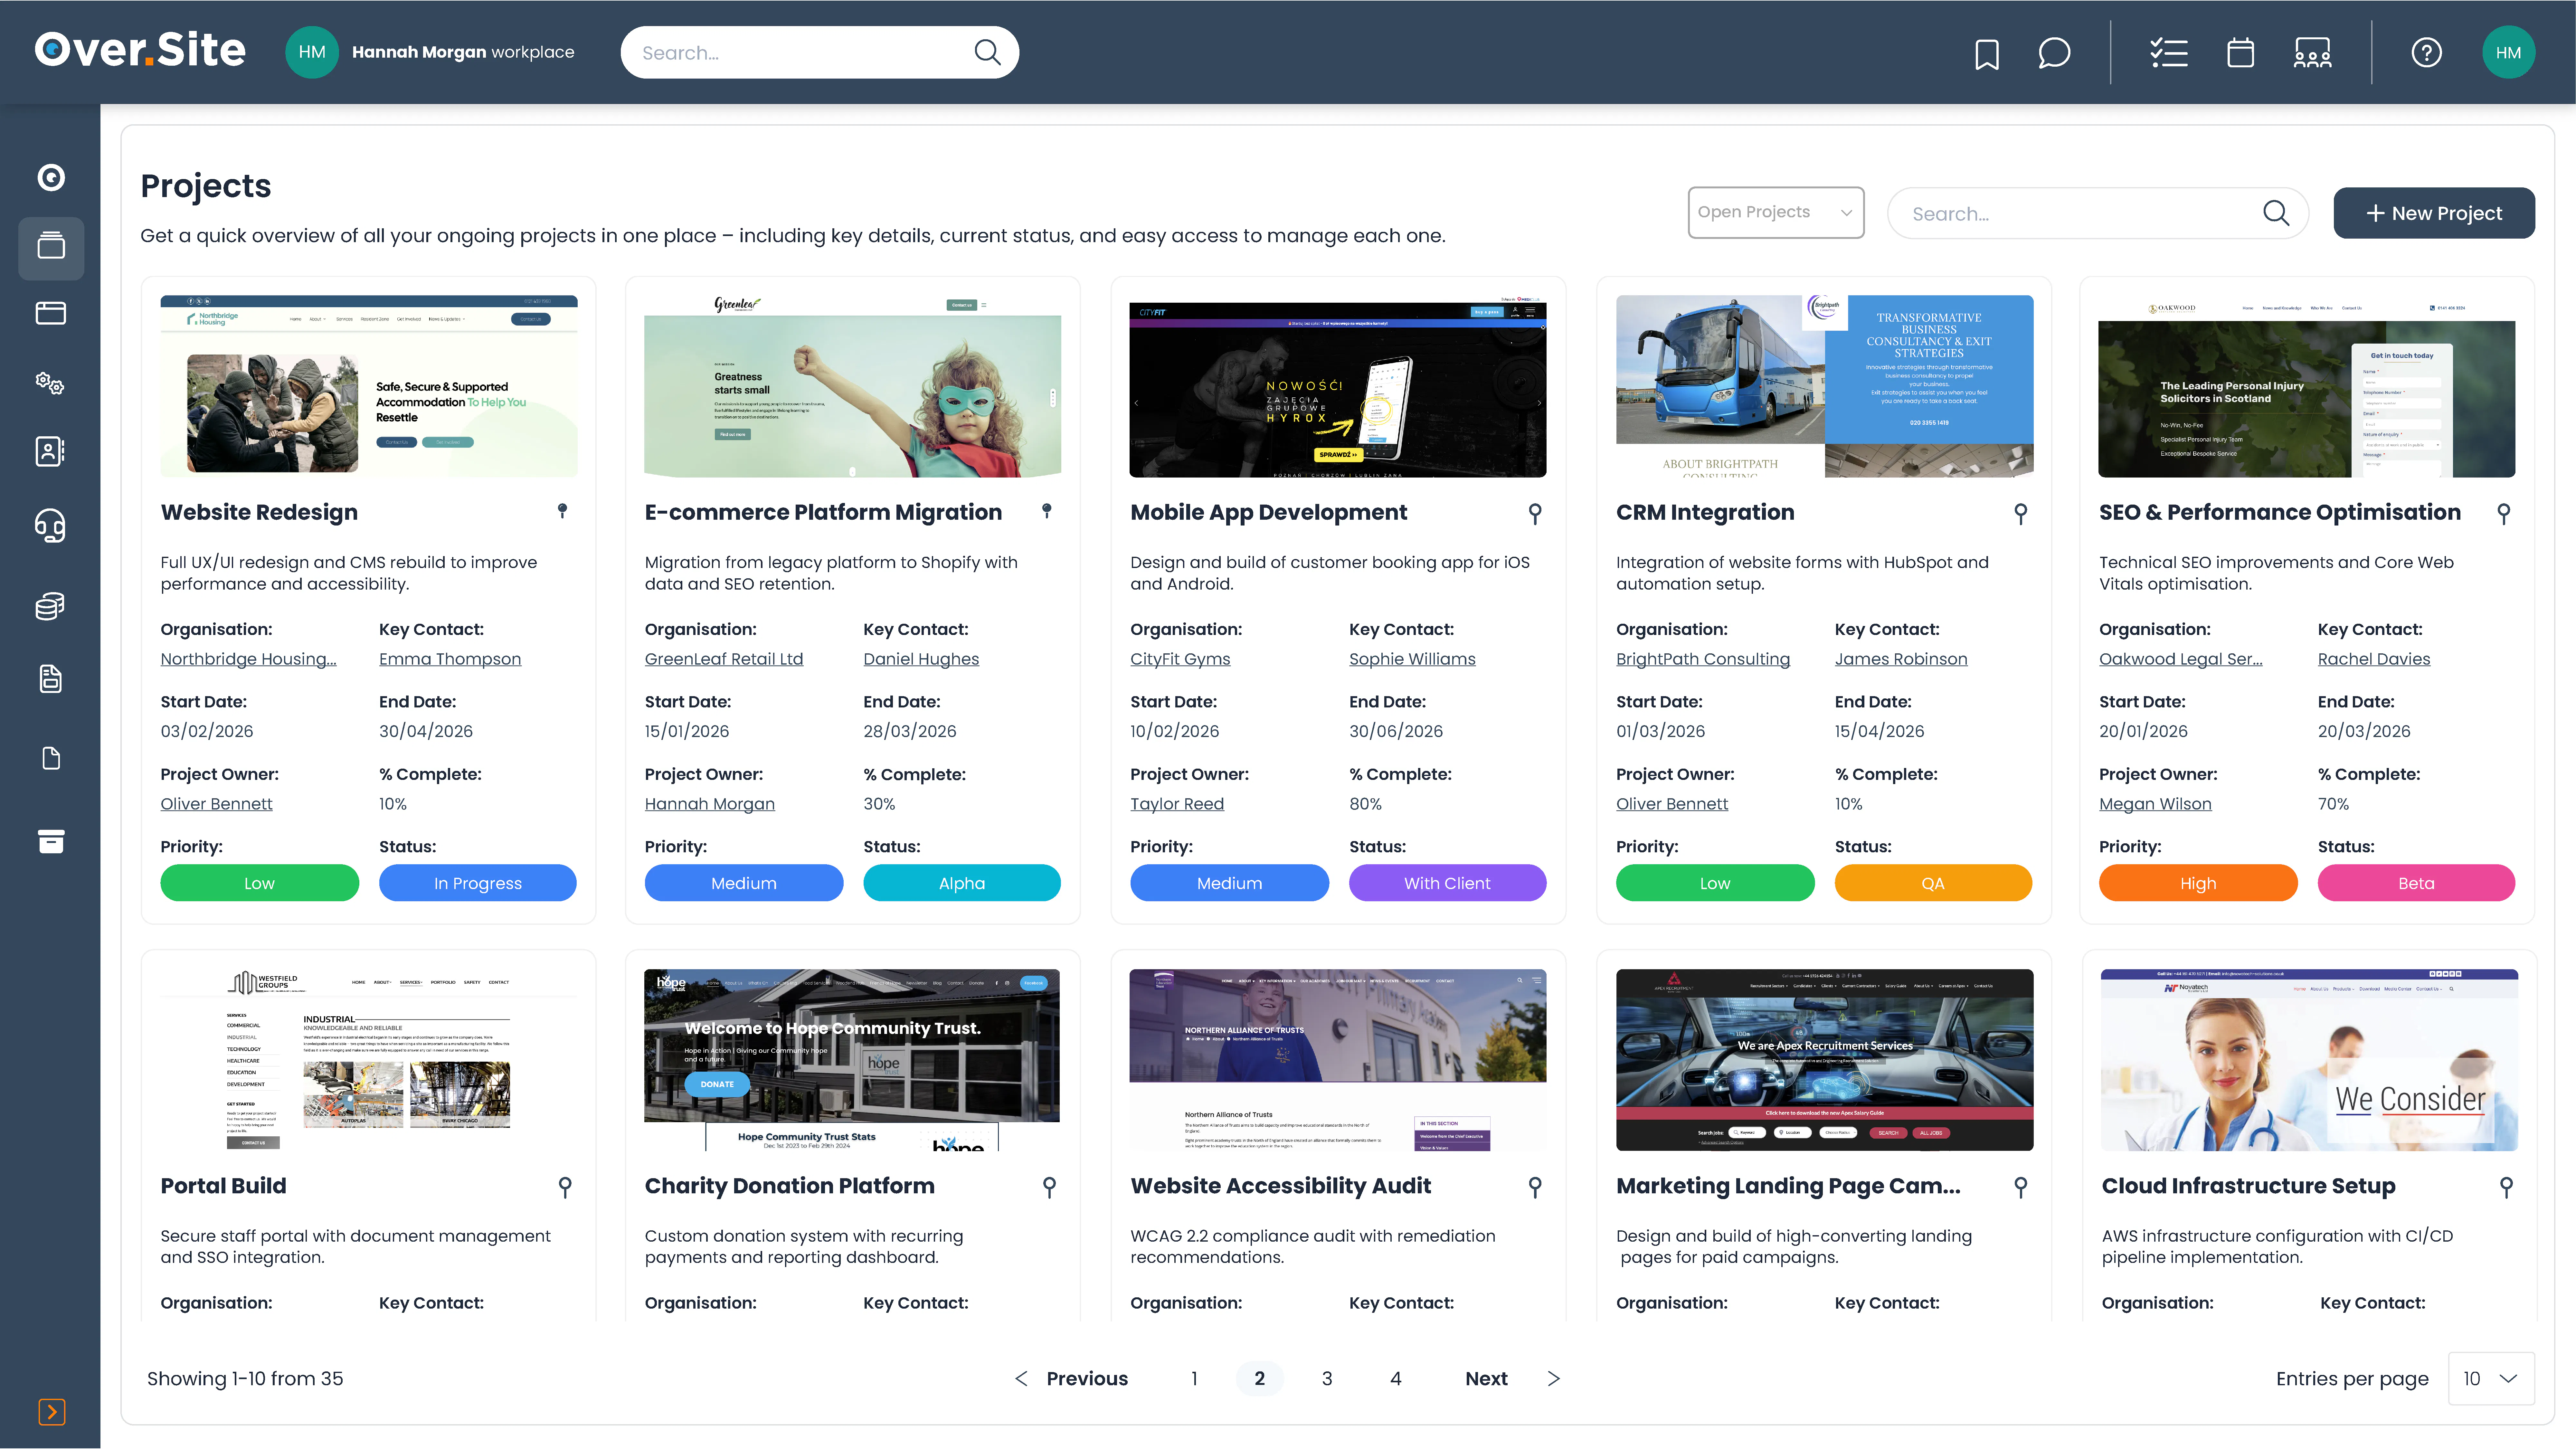Image resolution: width=2576 pixels, height=1449 pixels.
Task: Click the New Project button
Action: (2434, 213)
